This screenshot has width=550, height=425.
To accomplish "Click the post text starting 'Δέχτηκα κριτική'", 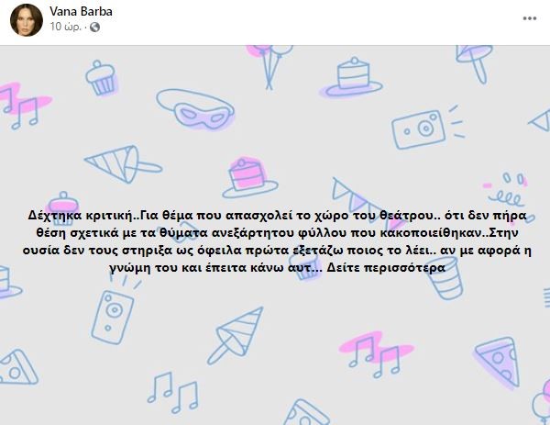I will pos(277,241).
